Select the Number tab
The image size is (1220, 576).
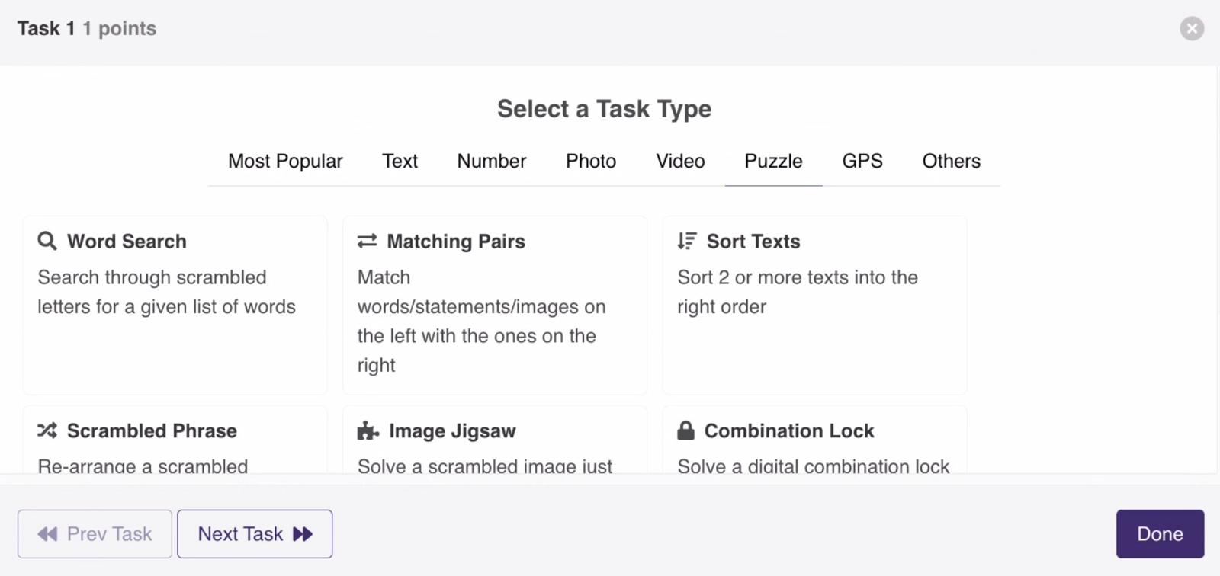[492, 161]
